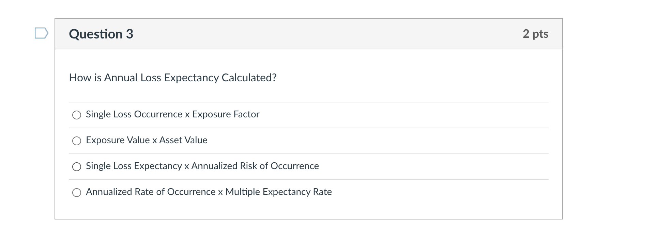The width and height of the screenshot is (658, 245).
Task: Pick Single Loss Expectancy x Annualized Risk radio
Action: (77, 167)
